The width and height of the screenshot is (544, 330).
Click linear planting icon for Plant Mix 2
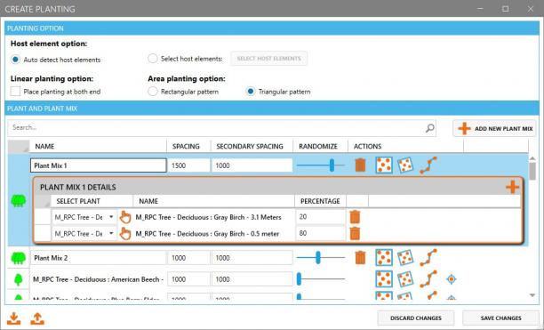pyautogui.click(x=428, y=257)
